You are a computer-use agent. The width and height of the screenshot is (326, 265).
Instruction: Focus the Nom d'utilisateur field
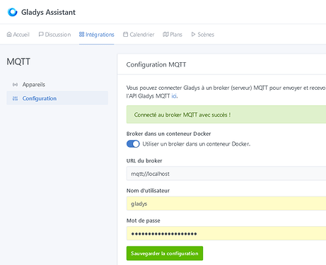[x=226, y=204]
